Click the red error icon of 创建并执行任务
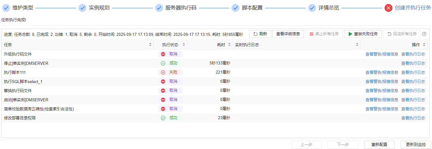Image resolution: width=432 pixels, height=149 pixels. pos(388,8)
